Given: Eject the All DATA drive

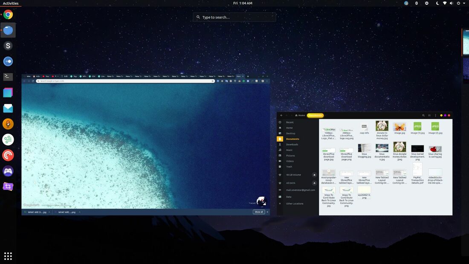Looking at the screenshot, I should pyautogui.click(x=314, y=183).
